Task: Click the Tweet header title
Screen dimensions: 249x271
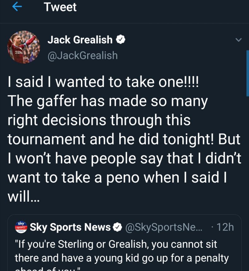Action: click(60, 7)
